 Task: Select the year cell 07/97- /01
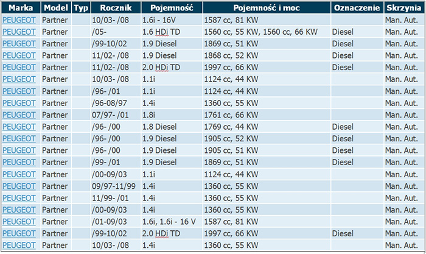116,115
